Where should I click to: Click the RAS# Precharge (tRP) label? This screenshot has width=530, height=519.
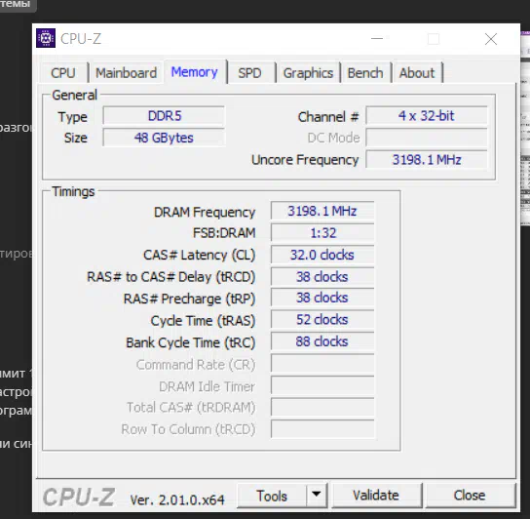[x=189, y=299]
